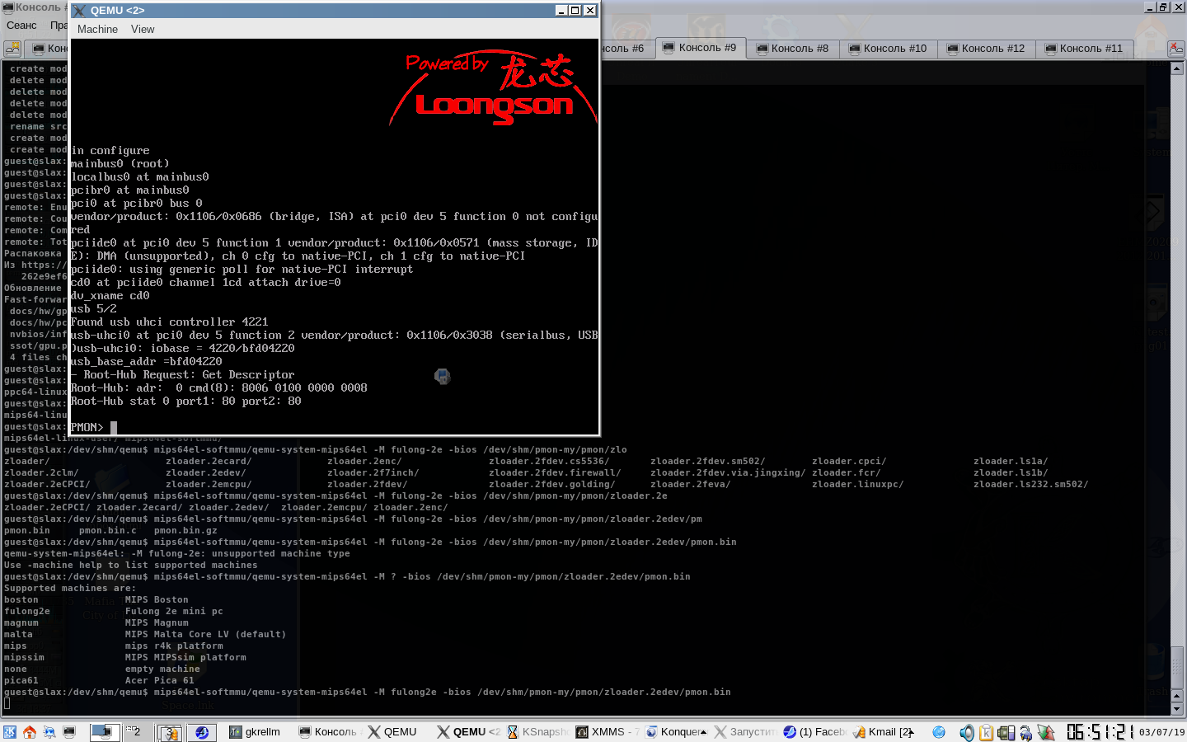Click the home folder icon in taskbar

[30, 732]
